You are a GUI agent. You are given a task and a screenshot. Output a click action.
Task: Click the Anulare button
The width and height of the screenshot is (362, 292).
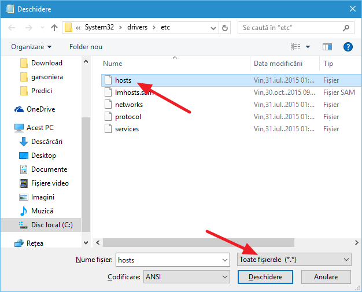click(x=326, y=277)
